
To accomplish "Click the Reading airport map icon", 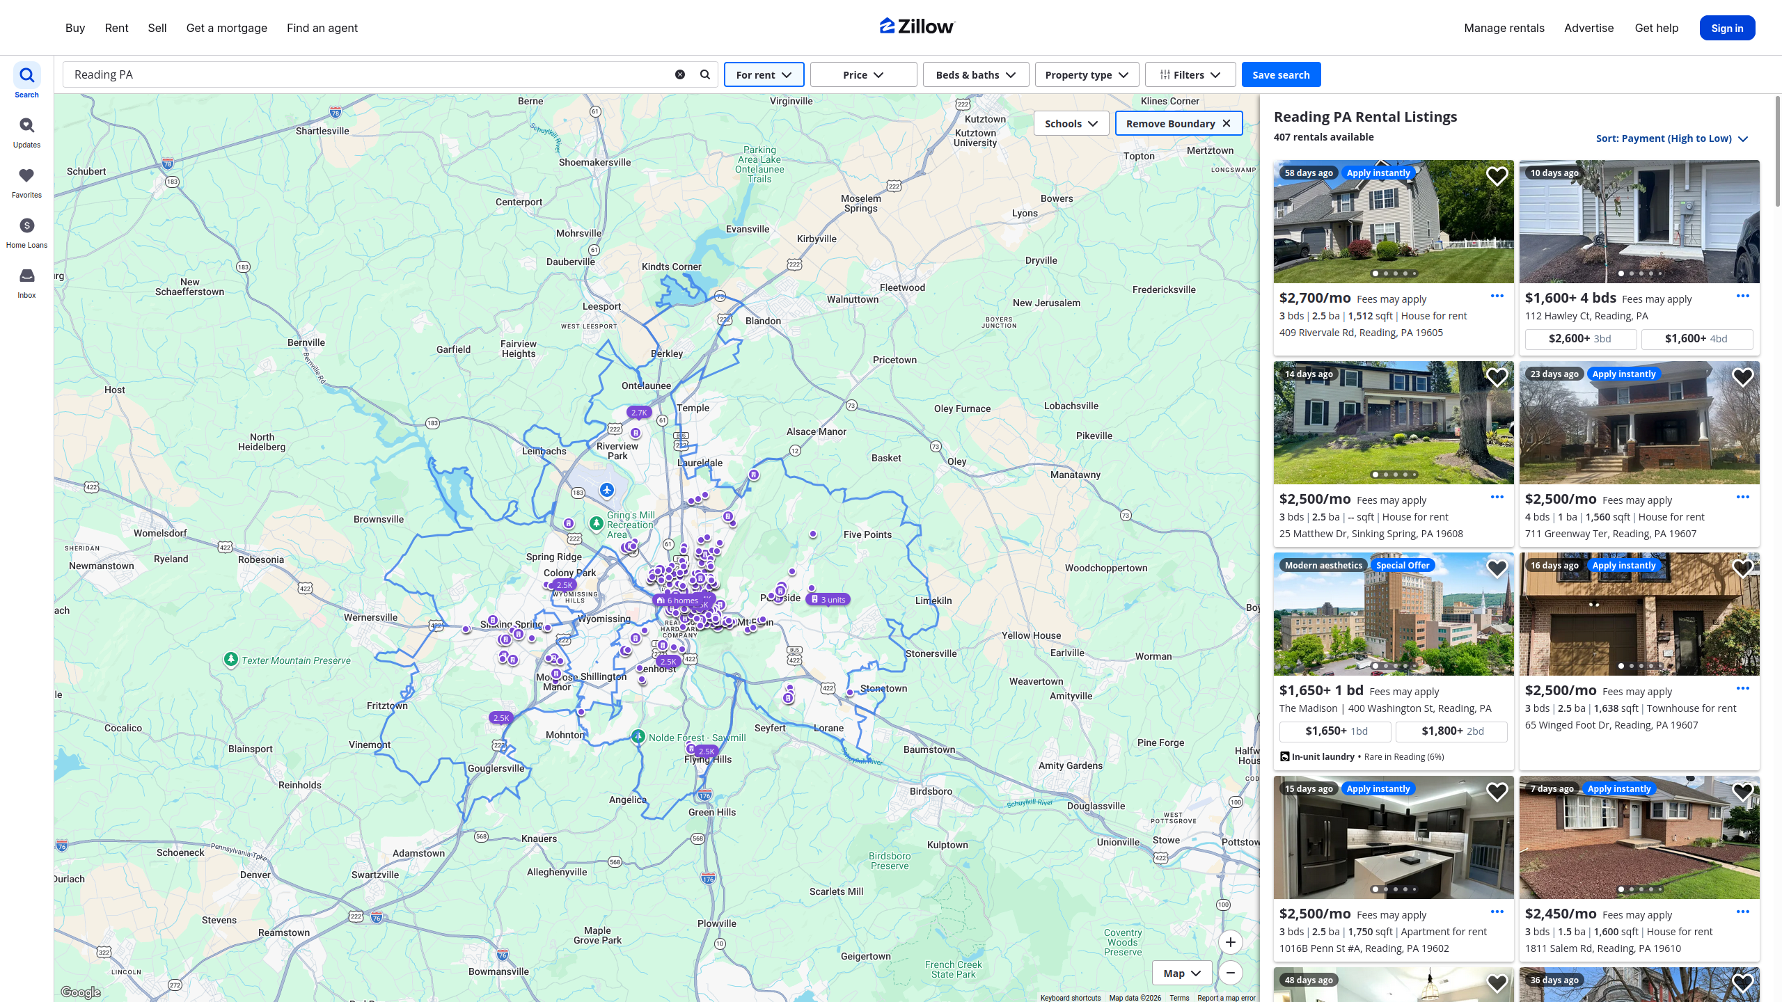I will point(607,491).
